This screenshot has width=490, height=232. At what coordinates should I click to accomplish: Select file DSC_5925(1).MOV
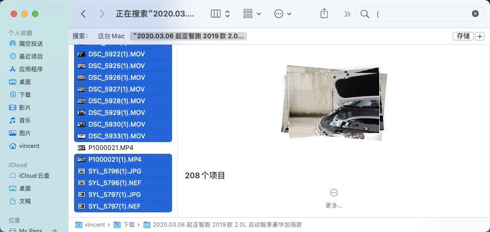click(123, 66)
